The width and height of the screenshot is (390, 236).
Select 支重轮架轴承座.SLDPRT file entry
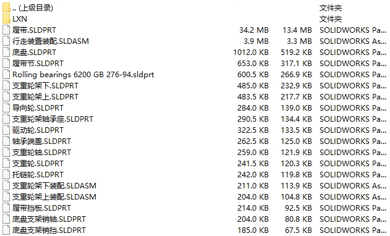(53, 119)
